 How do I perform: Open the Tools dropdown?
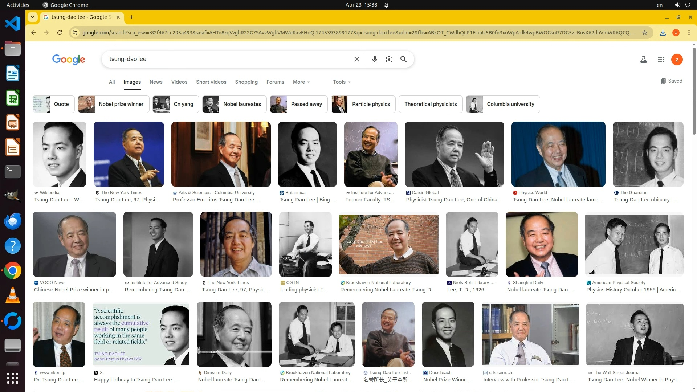click(x=341, y=82)
